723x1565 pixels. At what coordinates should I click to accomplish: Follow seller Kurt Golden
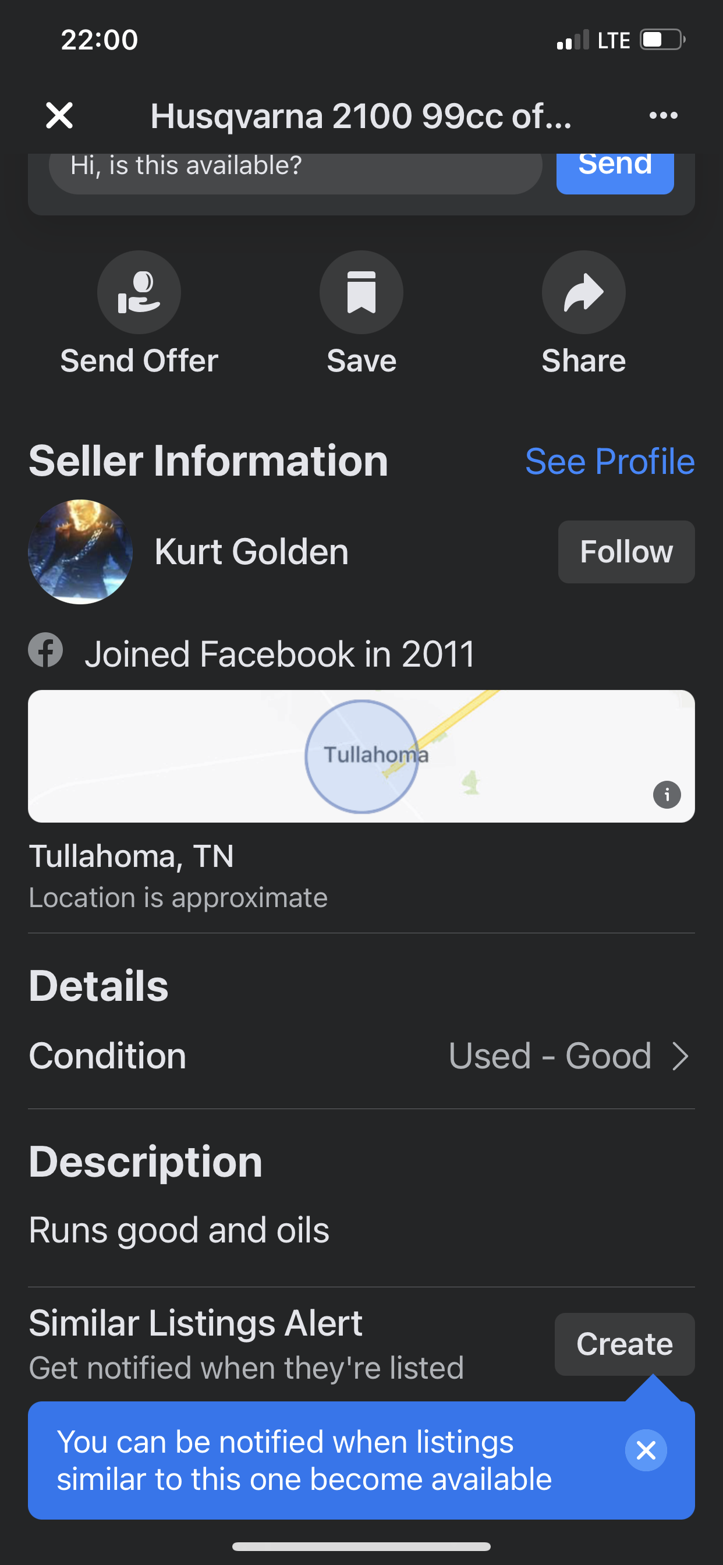pyautogui.click(x=626, y=551)
